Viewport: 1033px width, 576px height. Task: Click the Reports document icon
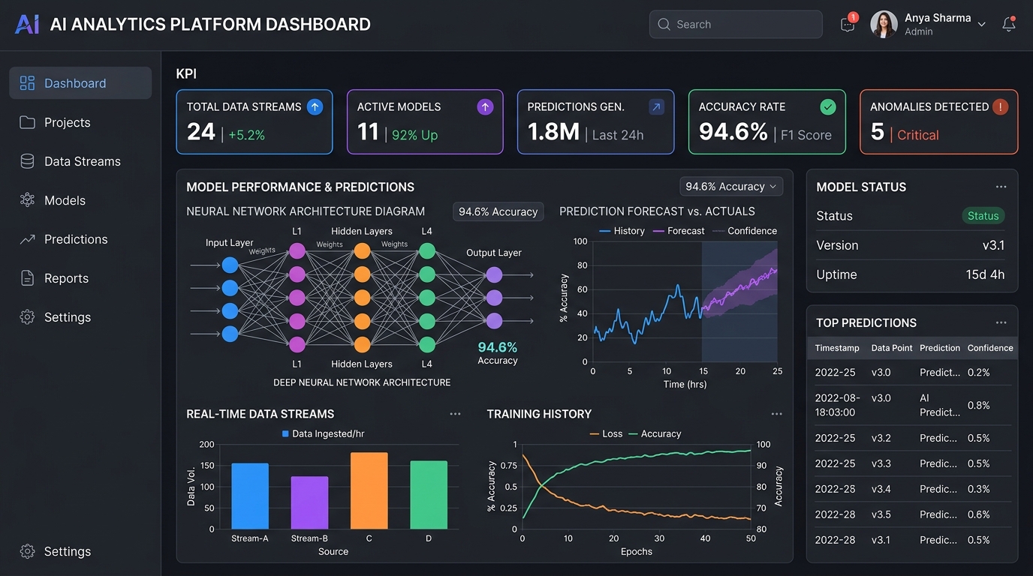[28, 278]
